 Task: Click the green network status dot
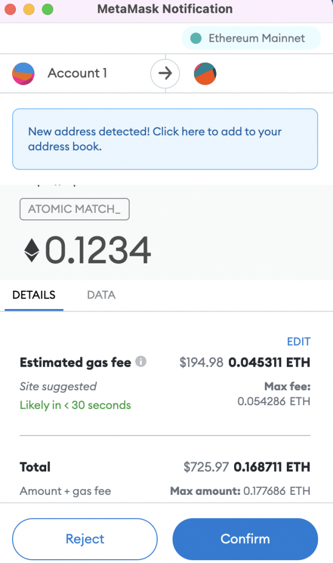pos(196,38)
